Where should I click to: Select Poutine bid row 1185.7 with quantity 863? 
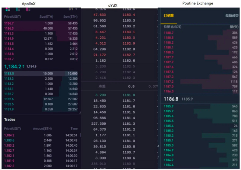click(x=201, y=111)
